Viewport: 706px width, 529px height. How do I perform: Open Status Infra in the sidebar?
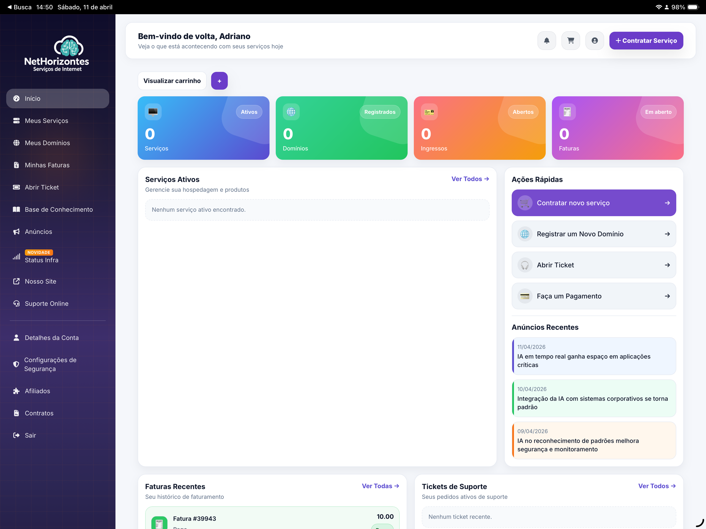(57, 256)
